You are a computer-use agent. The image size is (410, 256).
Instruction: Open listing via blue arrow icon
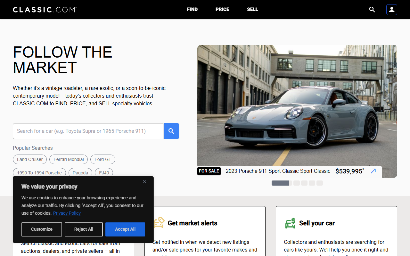(373, 171)
